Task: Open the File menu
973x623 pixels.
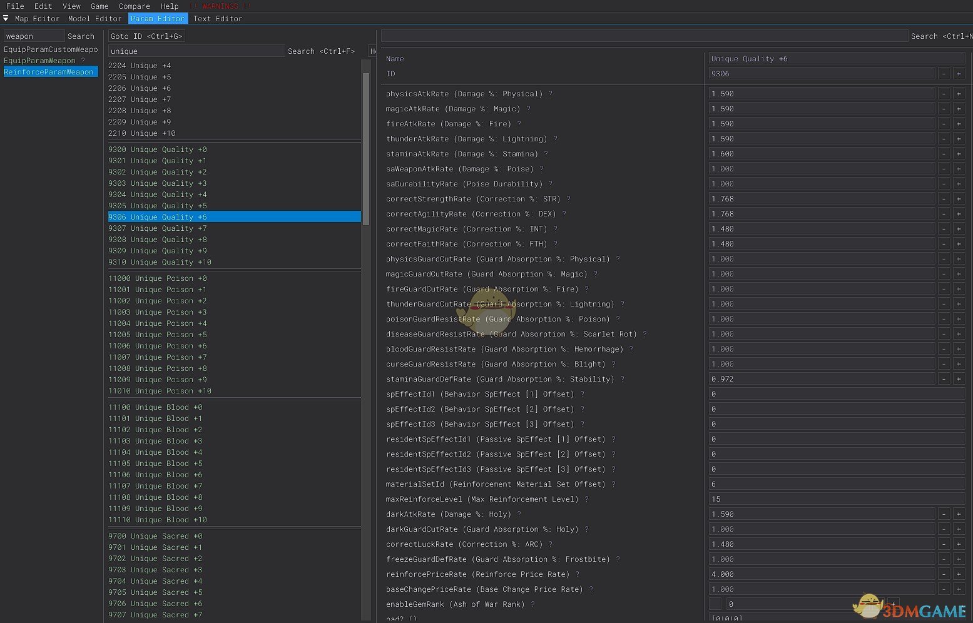Action: click(15, 6)
